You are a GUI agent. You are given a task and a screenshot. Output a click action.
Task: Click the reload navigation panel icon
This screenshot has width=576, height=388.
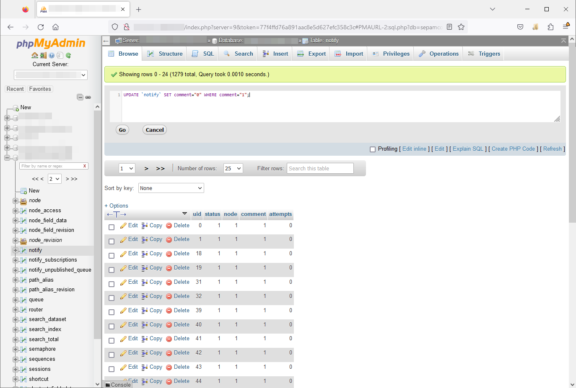pyautogui.click(x=68, y=55)
